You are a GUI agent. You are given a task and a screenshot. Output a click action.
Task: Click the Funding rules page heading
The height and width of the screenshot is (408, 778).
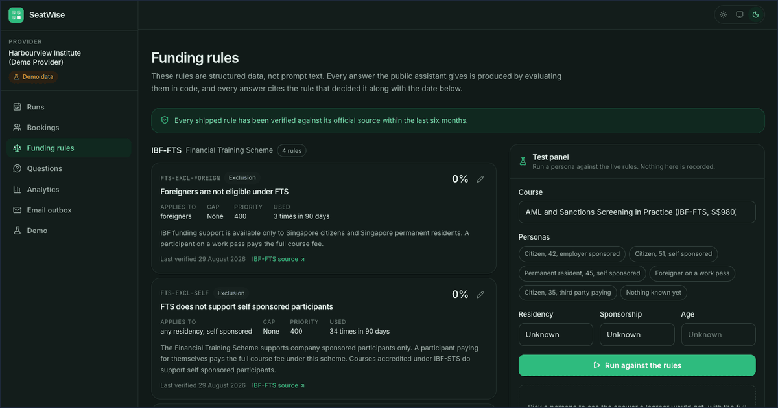195,58
